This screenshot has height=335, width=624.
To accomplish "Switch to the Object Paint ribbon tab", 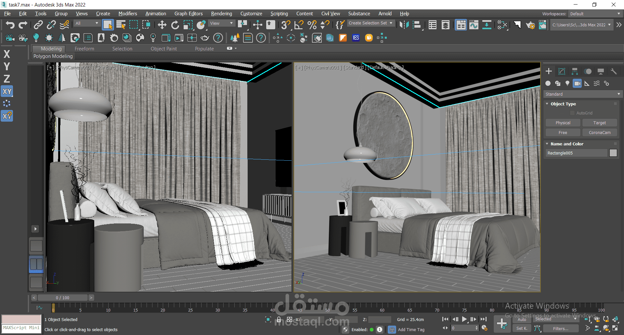I will [x=164, y=49].
